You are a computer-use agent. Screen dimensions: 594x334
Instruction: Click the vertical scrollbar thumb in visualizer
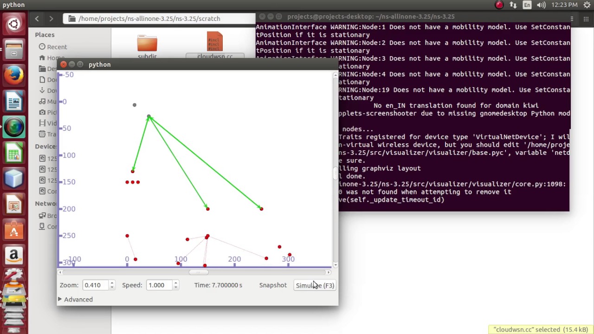[335, 173]
